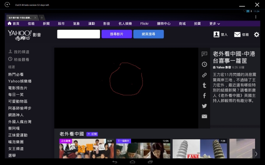The width and height of the screenshot is (265, 165).
Task: Share video by email envelope icon
Action: coord(204,116)
